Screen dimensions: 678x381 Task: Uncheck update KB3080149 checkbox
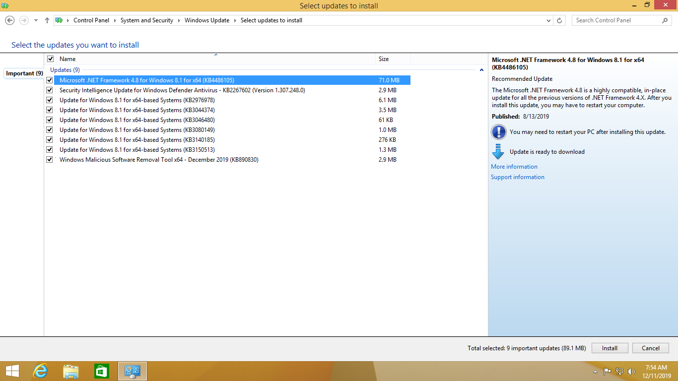pyautogui.click(x=49, y=129)
